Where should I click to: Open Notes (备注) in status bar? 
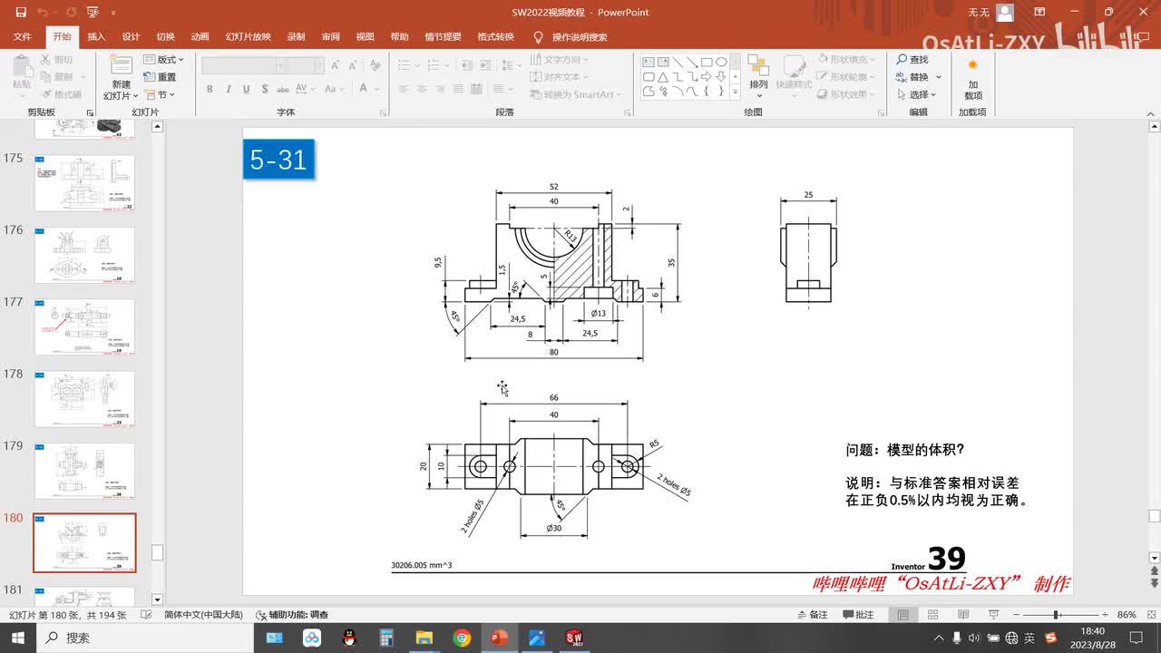[811, 615]
